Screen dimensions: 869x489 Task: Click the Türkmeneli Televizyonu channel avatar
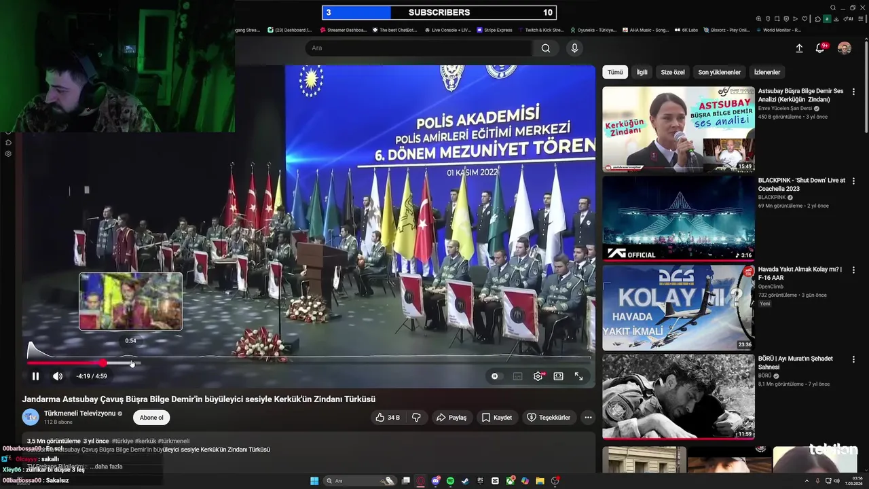[x=31, y=417]
